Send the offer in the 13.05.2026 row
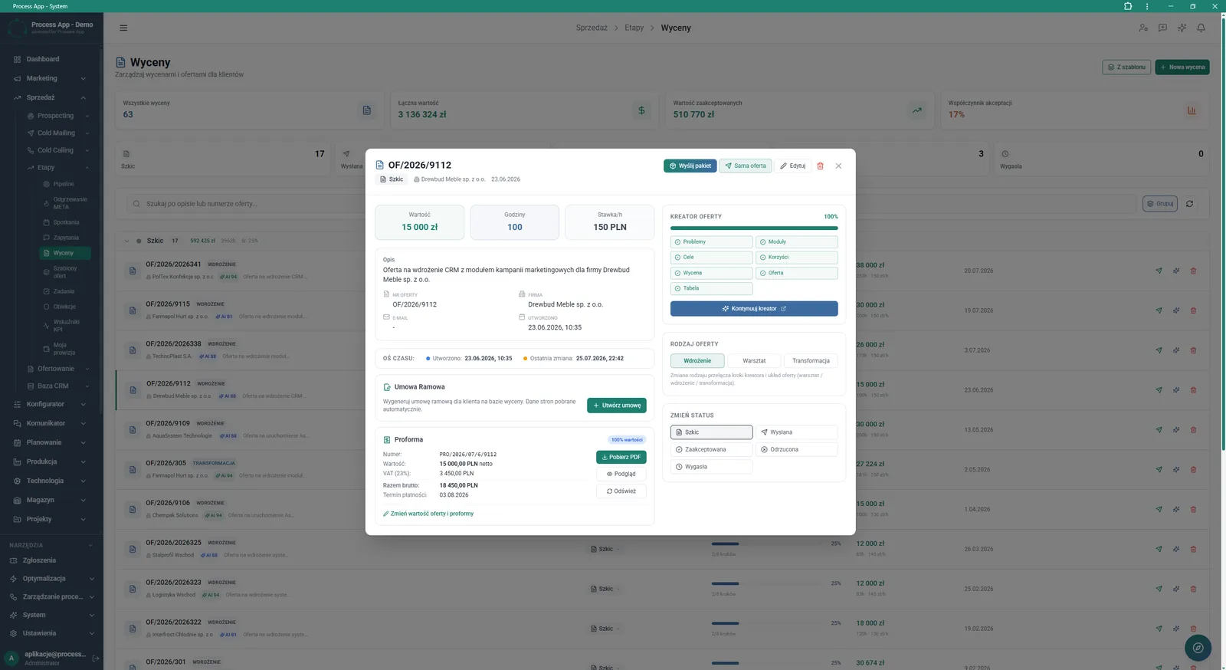This screenshot has width=1226, height=670. (1159, 430)
